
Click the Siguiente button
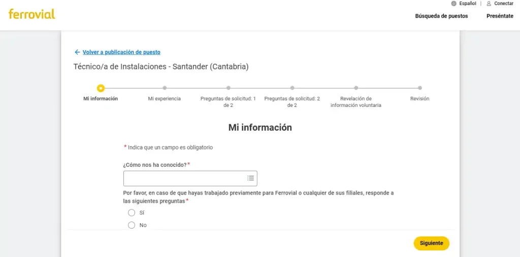point(431,243)
